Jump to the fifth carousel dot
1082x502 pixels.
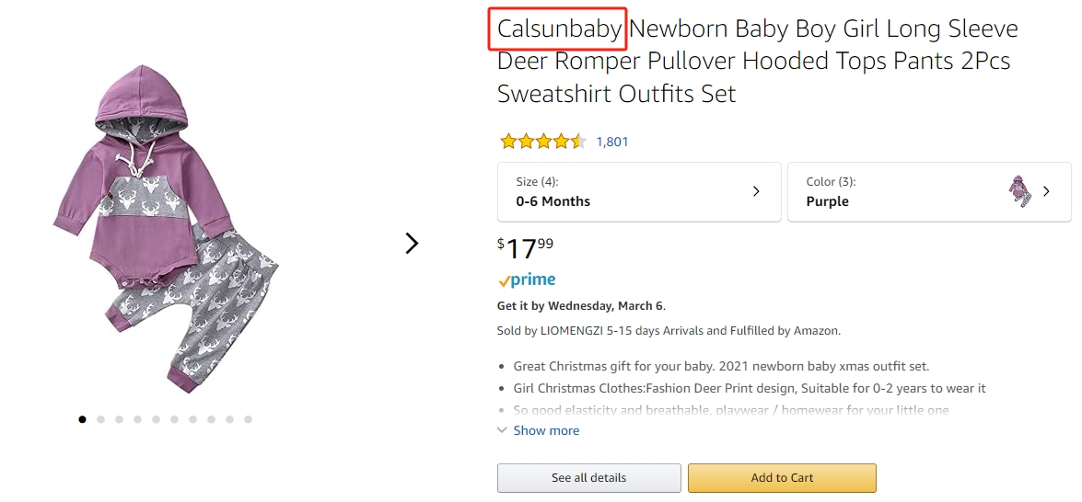(156, 418)
